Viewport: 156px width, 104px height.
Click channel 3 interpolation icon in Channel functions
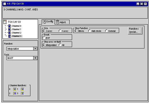click(x=23, y=94)
